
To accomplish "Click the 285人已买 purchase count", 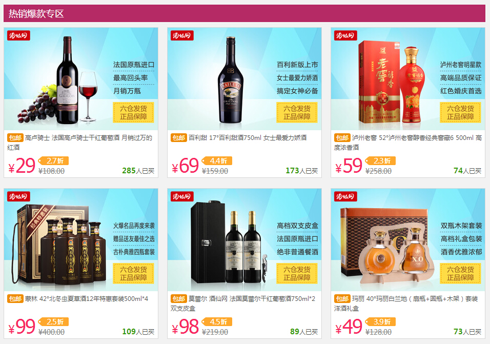I will pos(138,171).
